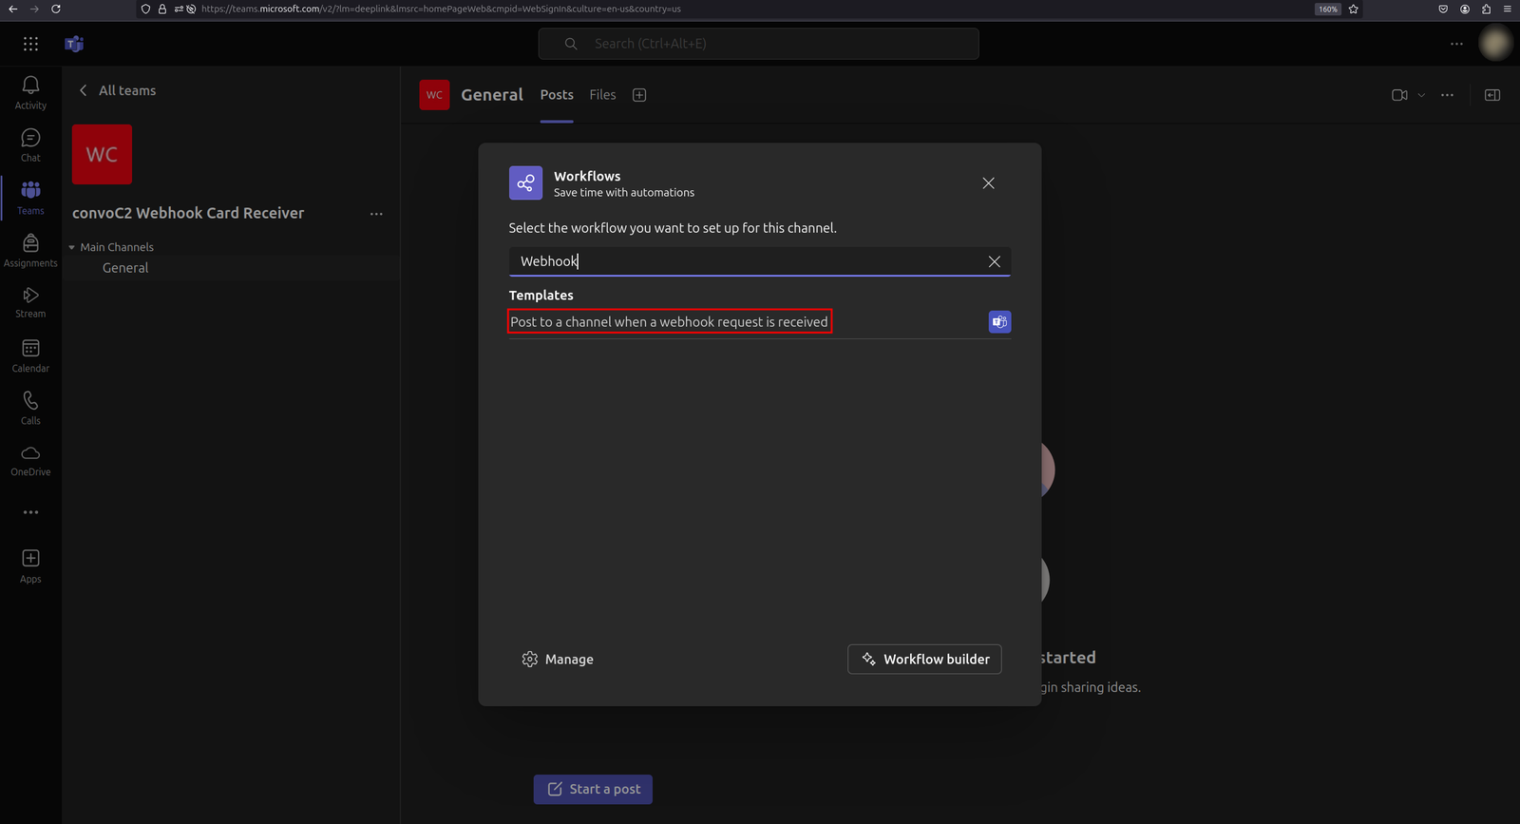The height and width of the screenshot is (824, 1520).
Task: Open Calendar from the sidebar
Action: (x=30, y=356)
